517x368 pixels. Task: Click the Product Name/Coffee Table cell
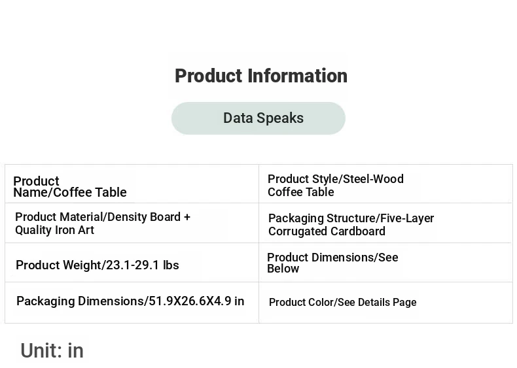[132, 184]
